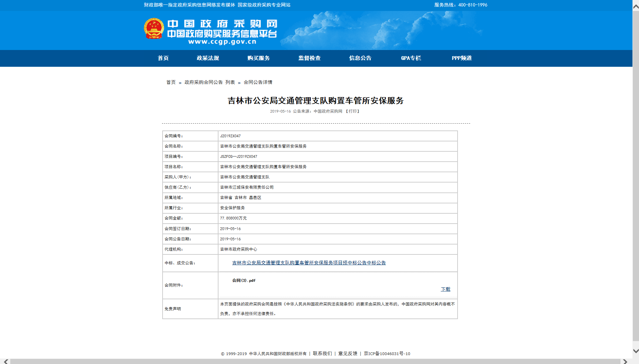Open 监督检查 in the nav bar
The width and height of the screenshot is (639, 364).
(309, 58)
